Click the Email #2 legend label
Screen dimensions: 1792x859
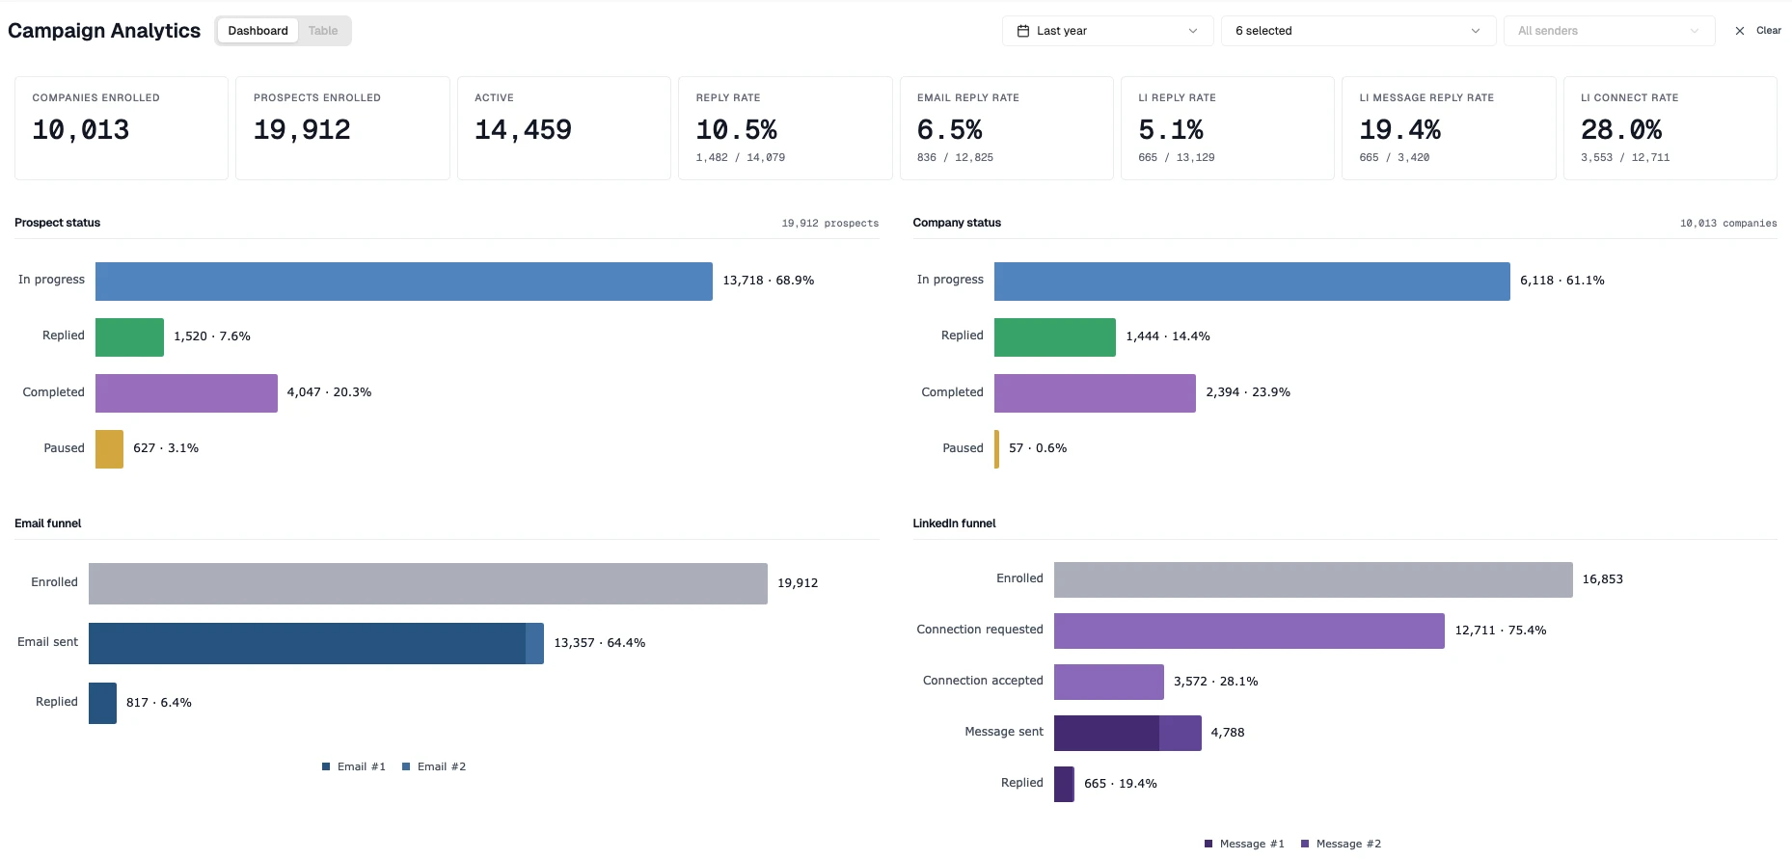coord(442,766)
